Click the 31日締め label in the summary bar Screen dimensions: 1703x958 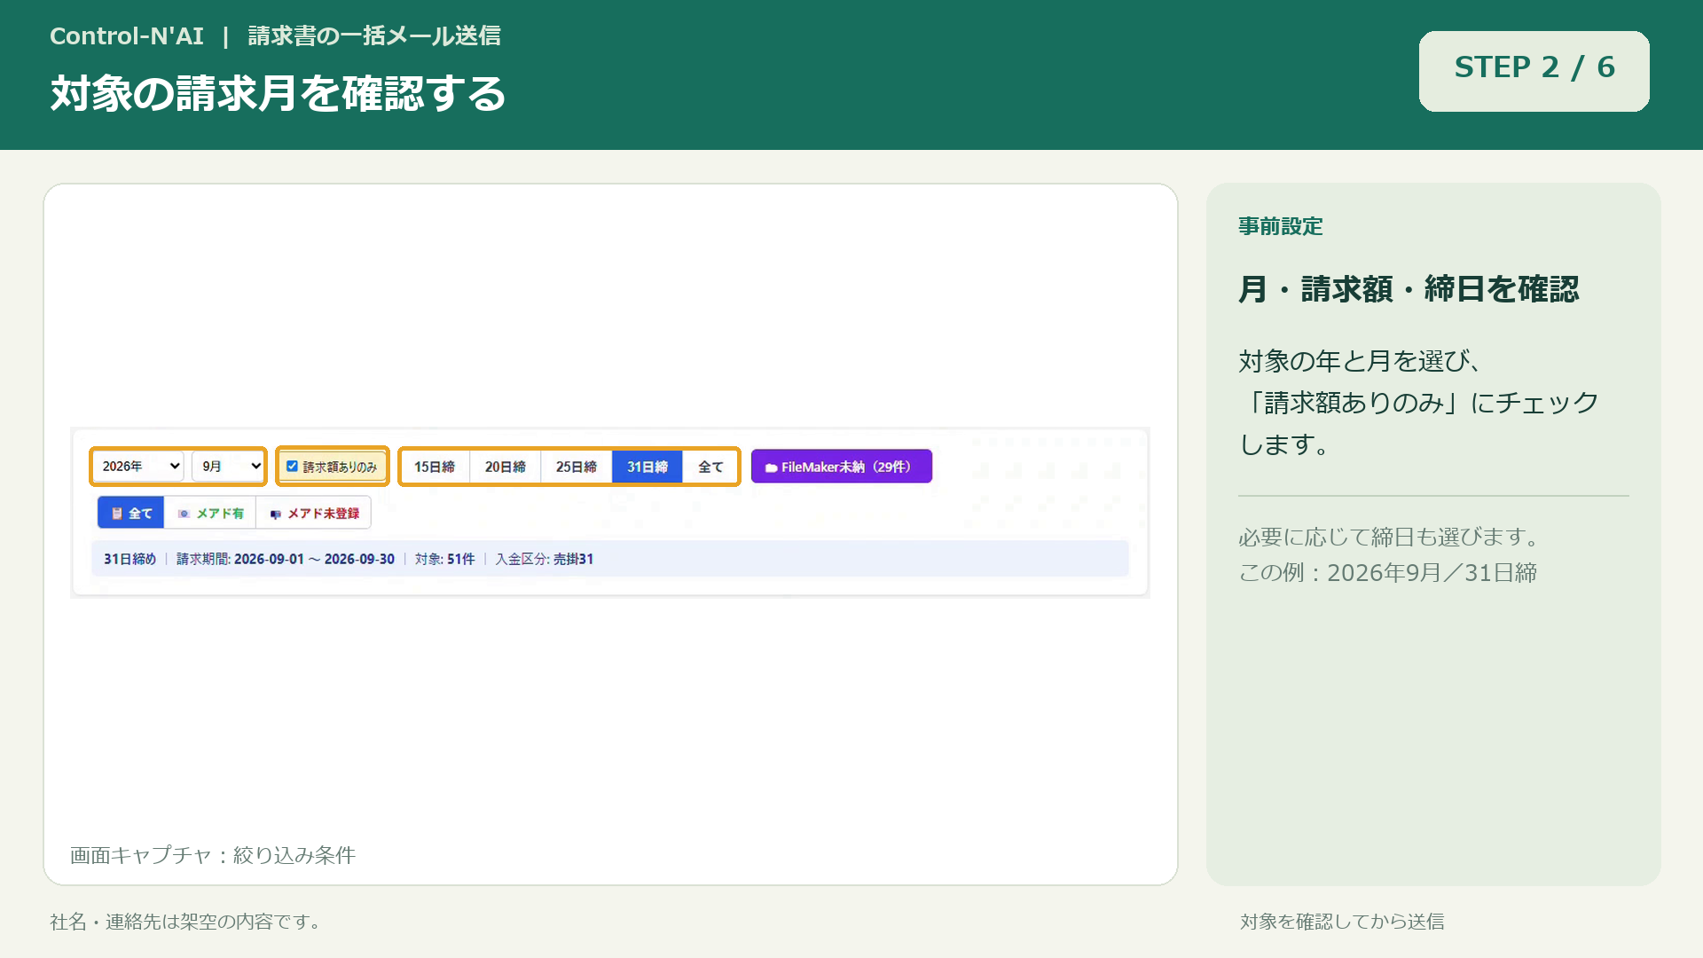[x=130, y=560]
